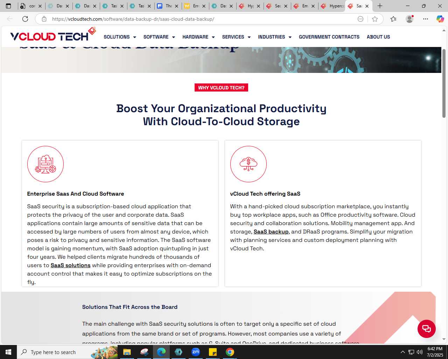Open Zoom from the taskbar
The height and width of the screenshot is (359, 448).
tap(196, 352)
